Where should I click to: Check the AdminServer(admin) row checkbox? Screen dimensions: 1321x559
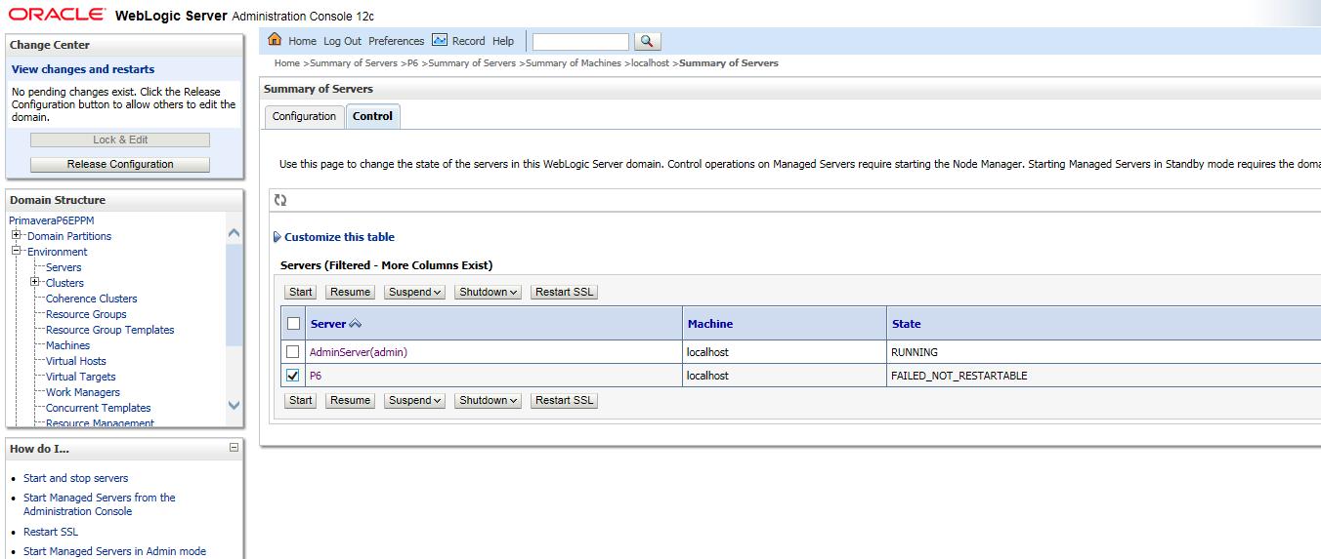(293, 352)
